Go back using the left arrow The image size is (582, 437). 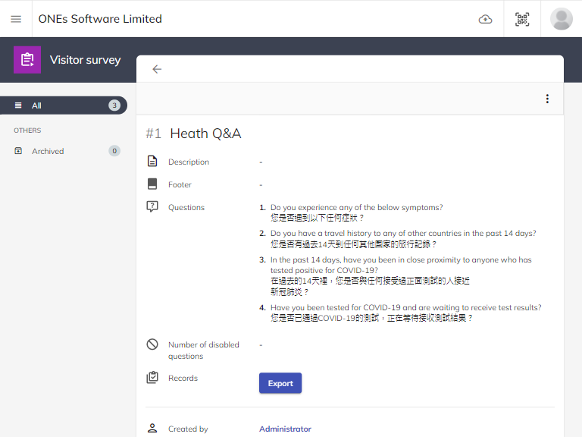(157, 69)
